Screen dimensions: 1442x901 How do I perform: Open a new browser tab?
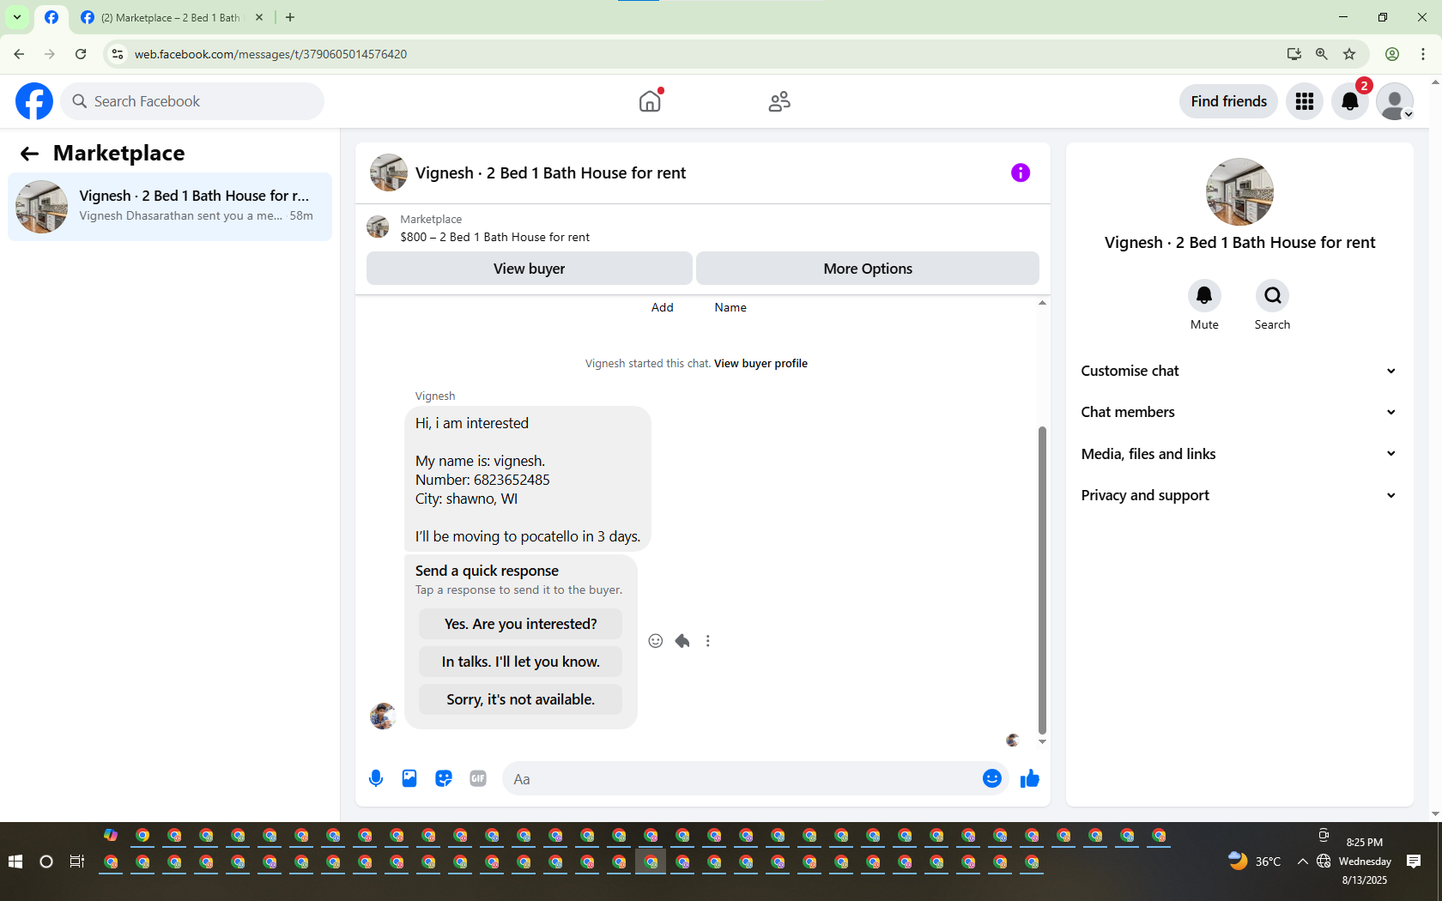click(290, 17)
